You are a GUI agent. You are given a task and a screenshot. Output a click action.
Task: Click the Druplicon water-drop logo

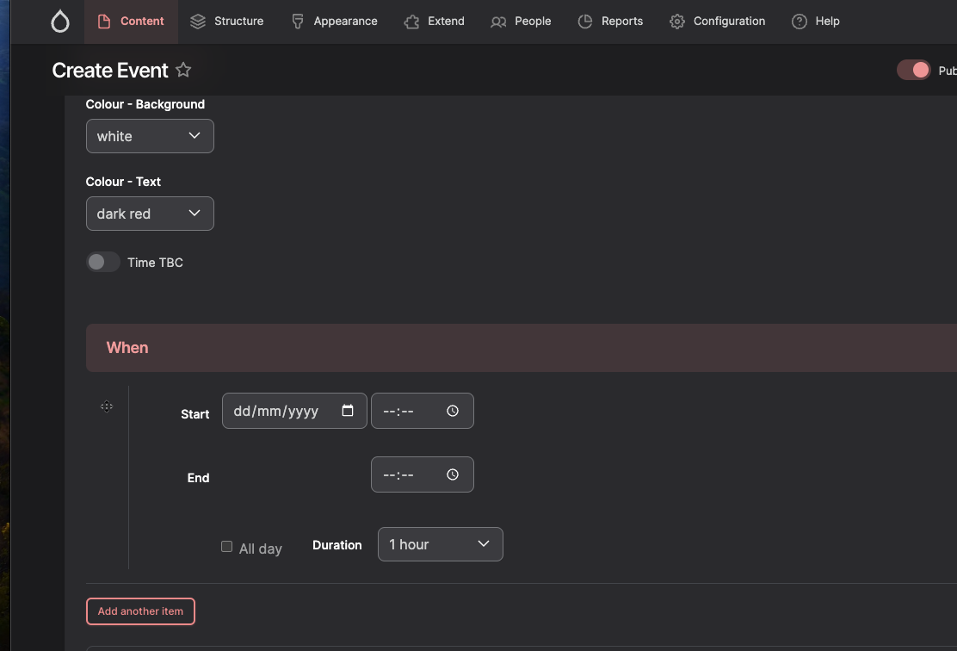click(59, 21)
